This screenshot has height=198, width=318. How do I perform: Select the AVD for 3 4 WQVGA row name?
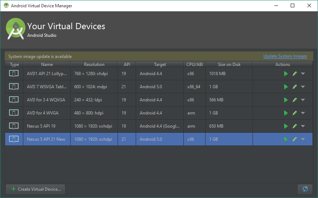click(47, 100)
